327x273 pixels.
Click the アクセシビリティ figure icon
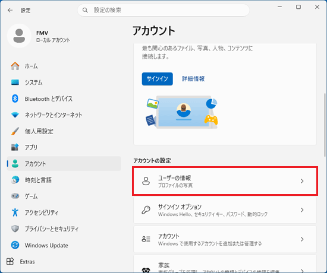coord(15,212)
